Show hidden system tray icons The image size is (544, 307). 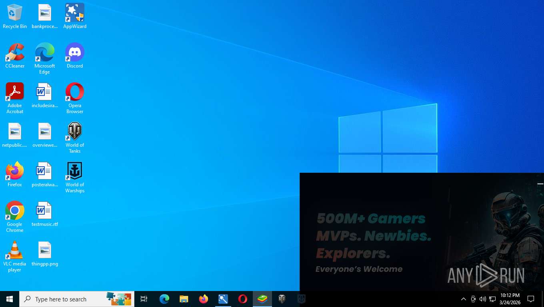click(x=464, y=299)
